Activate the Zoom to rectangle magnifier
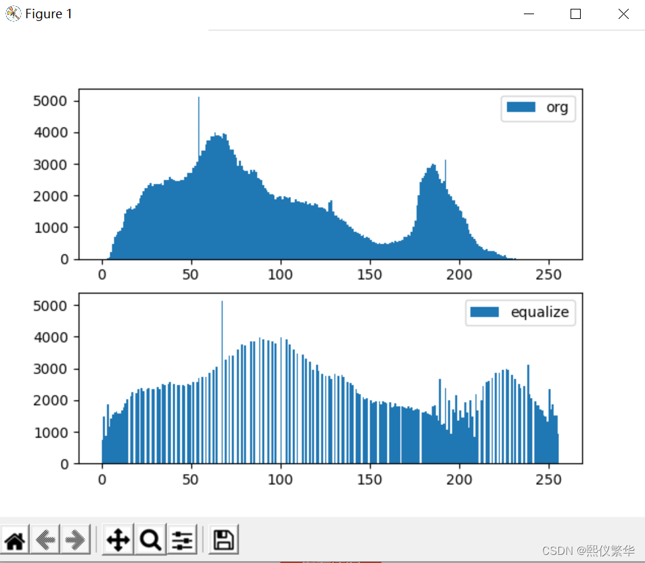This screenshot has height=563, width=645. (x=150, y=540)
